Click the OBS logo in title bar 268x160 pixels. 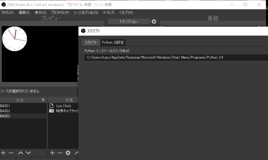point(3,5)
